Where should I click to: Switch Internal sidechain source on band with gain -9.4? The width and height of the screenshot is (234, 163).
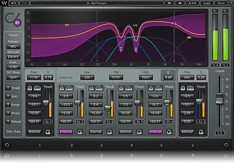pos(34,132)
